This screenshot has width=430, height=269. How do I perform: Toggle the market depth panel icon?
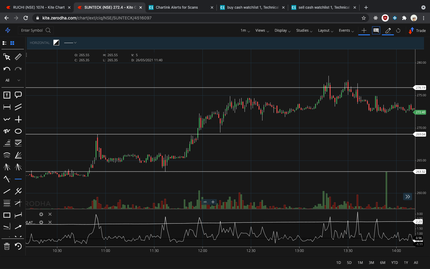376,30
